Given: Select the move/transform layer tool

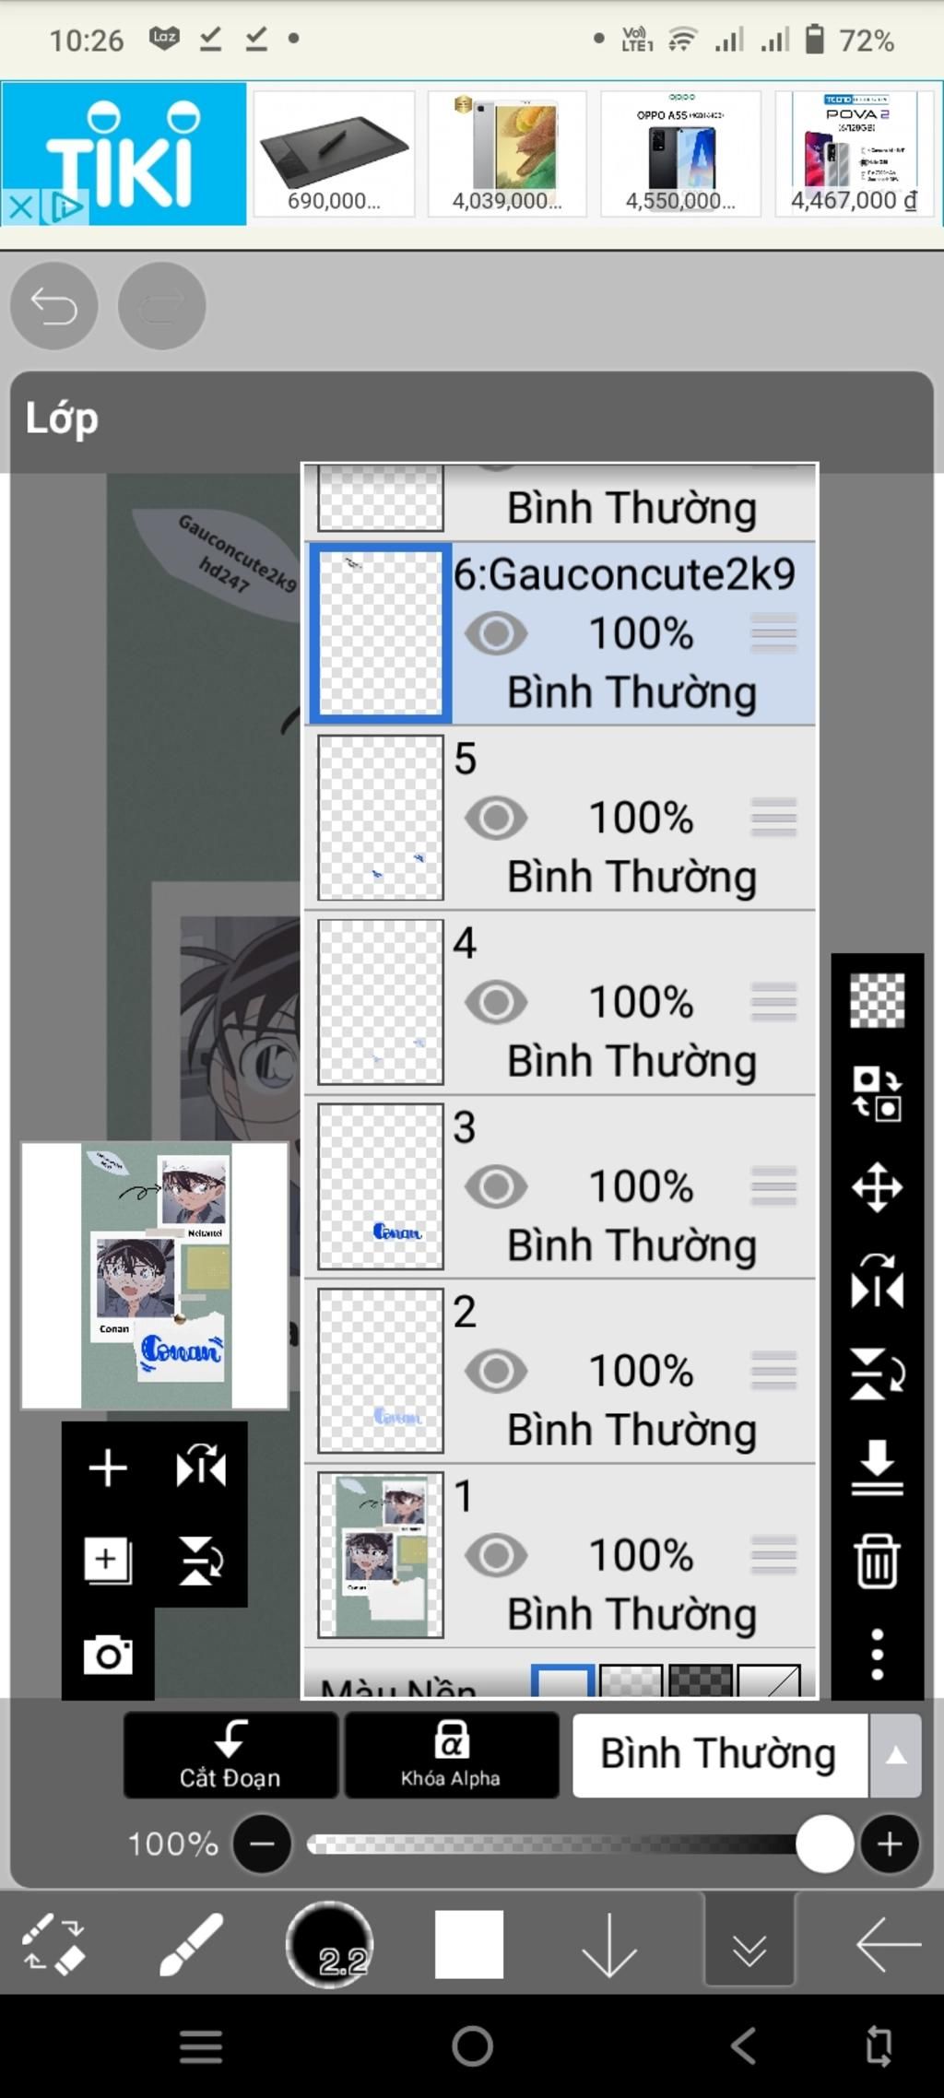Looking at the screenshot, I should [877, 1187].
